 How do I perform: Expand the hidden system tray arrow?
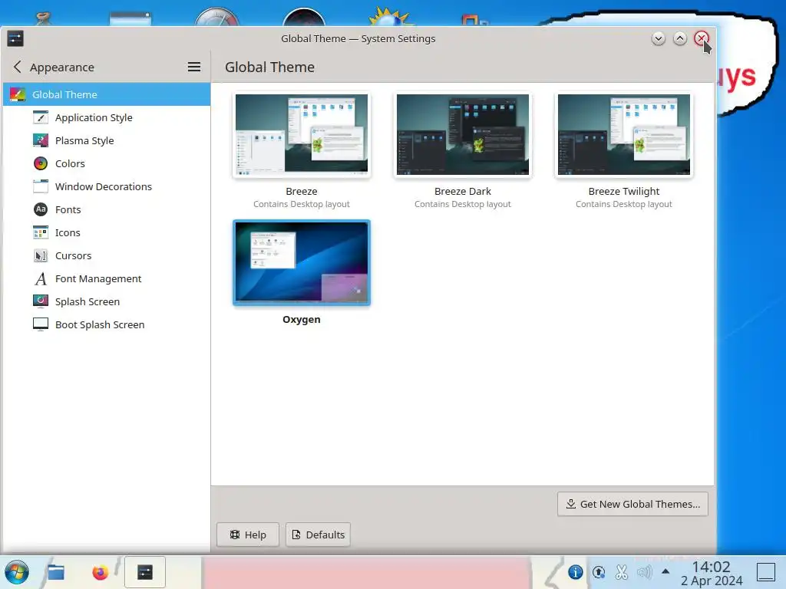click(x=665, y=571)
